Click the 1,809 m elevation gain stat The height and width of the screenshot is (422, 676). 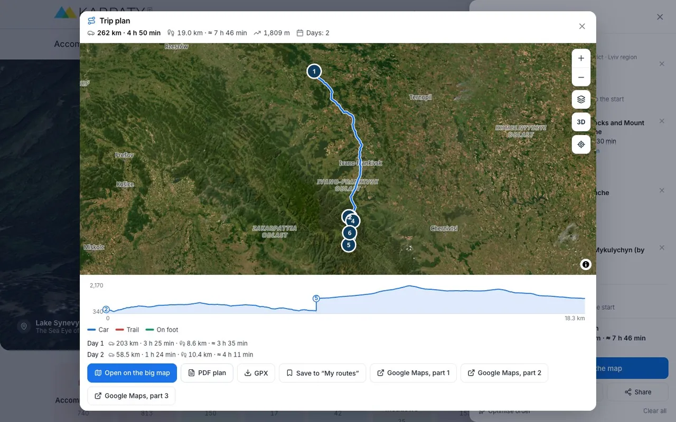[271, 33]
